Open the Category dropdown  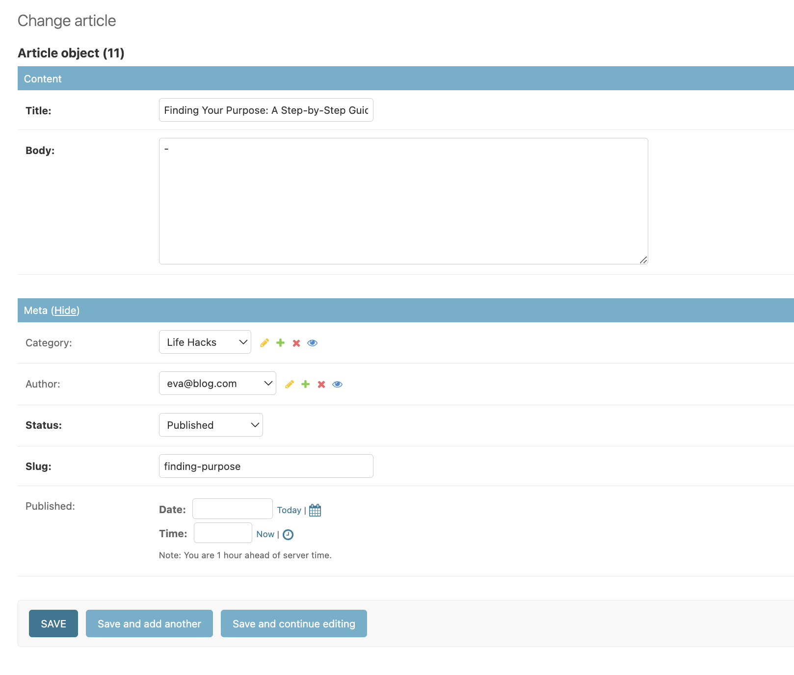point(205,342)
